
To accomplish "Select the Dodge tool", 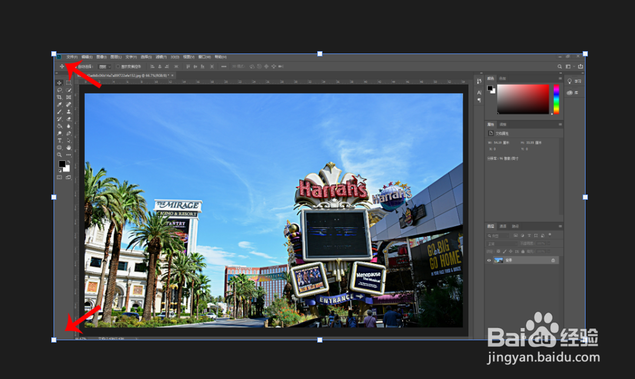I will [59, 133].
